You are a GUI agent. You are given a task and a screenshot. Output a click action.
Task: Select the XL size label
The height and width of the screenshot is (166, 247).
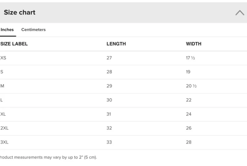(x=3, y=114)
